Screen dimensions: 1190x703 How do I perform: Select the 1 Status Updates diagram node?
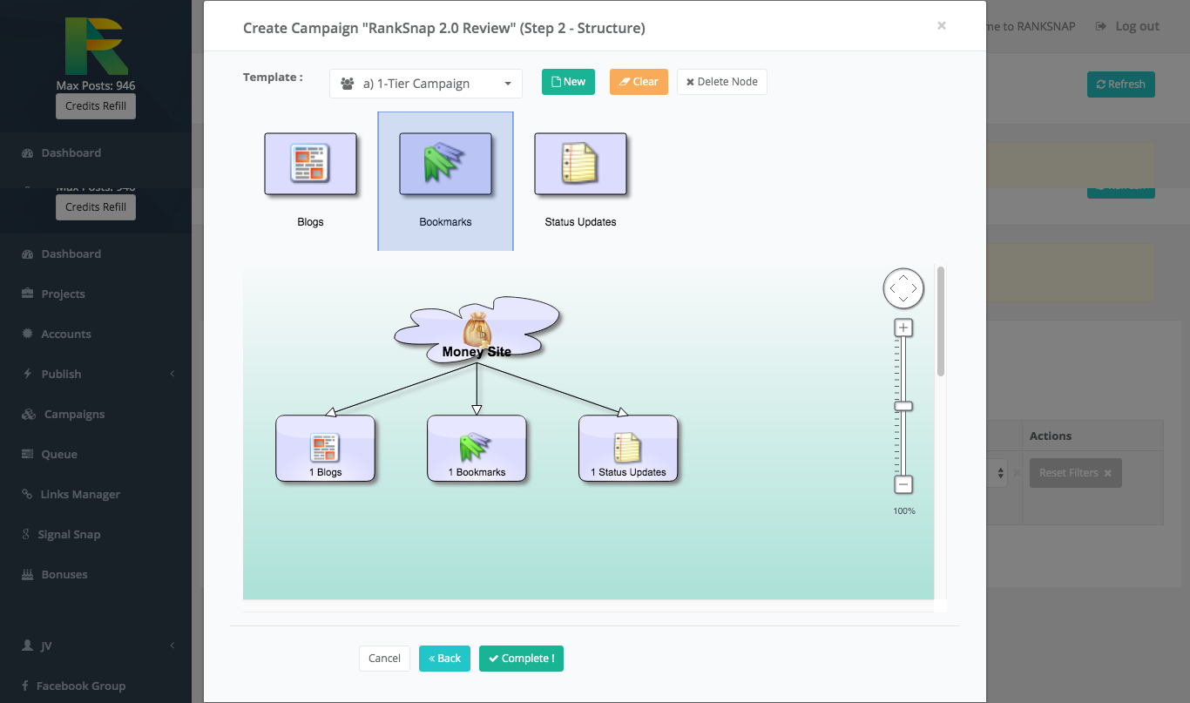pyautogui.click(x=628, y=448)
